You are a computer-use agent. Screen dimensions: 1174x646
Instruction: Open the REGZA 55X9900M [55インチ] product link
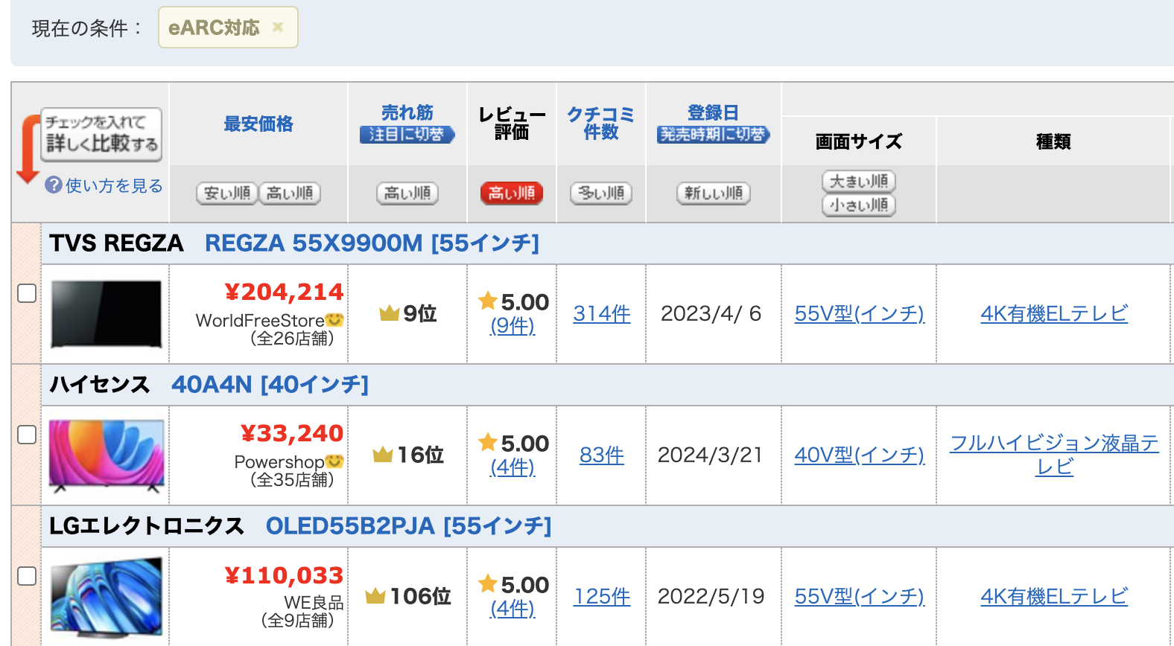(x=372, y=243)
